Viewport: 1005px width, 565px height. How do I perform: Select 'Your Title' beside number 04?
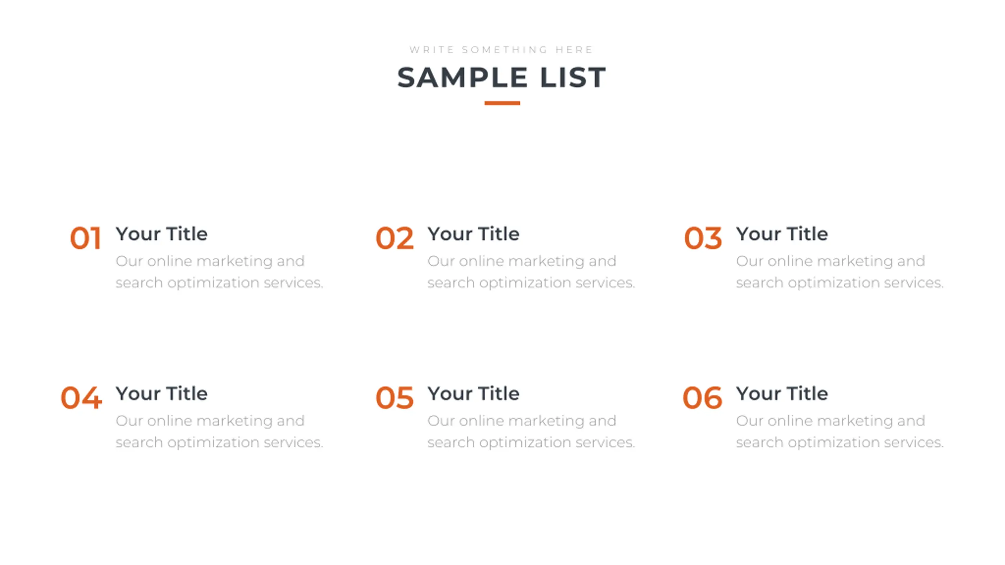161,394
